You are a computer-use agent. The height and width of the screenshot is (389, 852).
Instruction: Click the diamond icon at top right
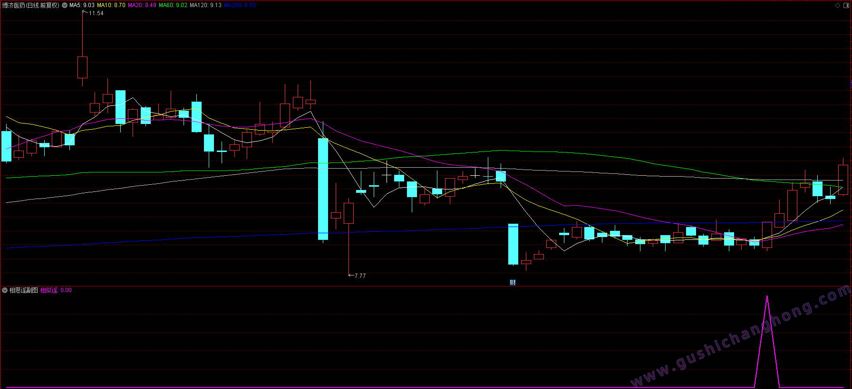pos(838,5)
